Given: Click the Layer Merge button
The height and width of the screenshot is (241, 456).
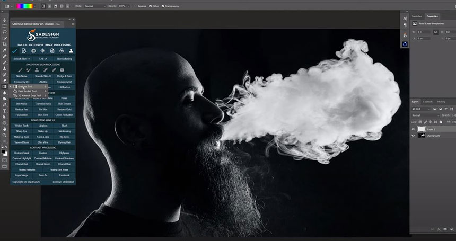Looking at the screenshot, I should (22, 175).
